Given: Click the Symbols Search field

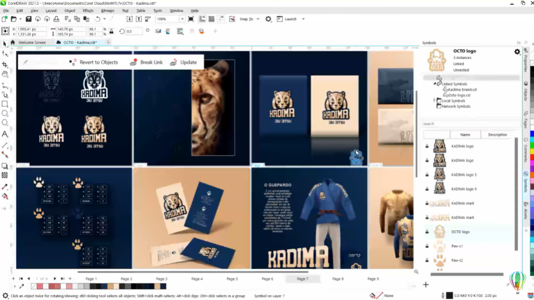Looking at the screenshot, I should point(471,123).
